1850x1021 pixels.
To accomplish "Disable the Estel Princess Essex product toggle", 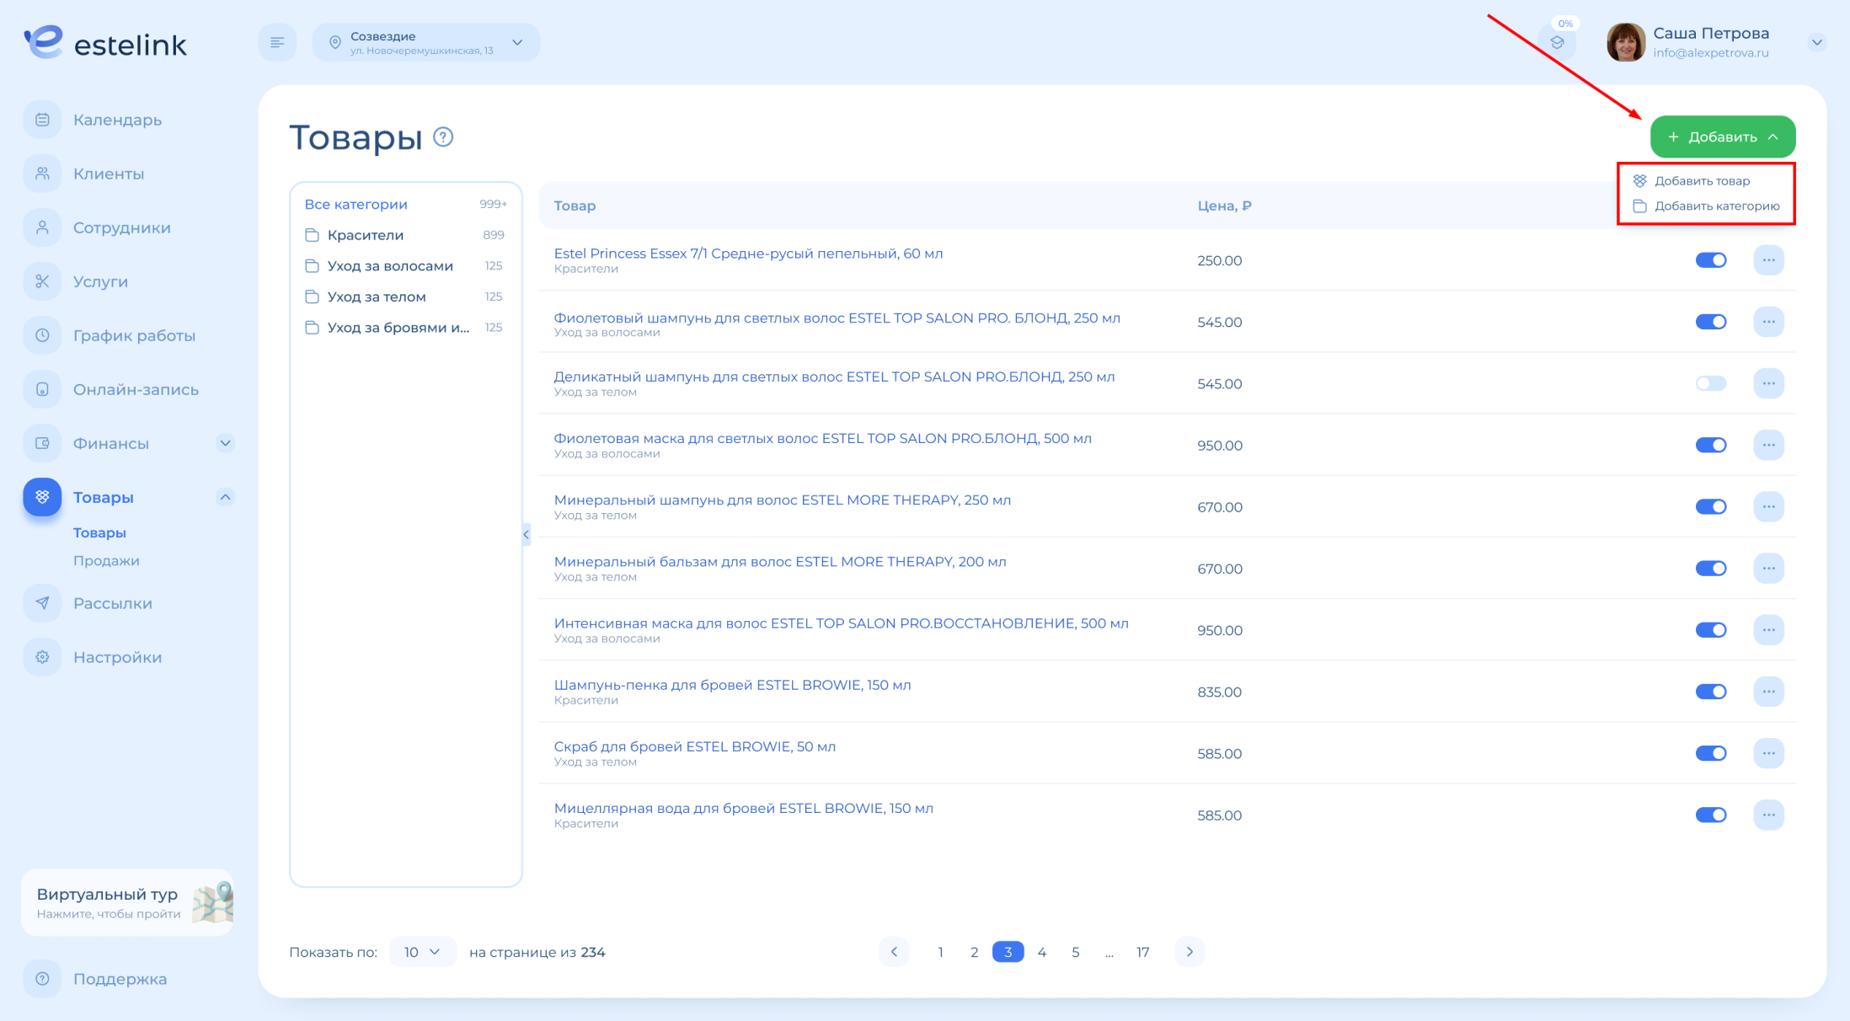I will [1711, 260].
